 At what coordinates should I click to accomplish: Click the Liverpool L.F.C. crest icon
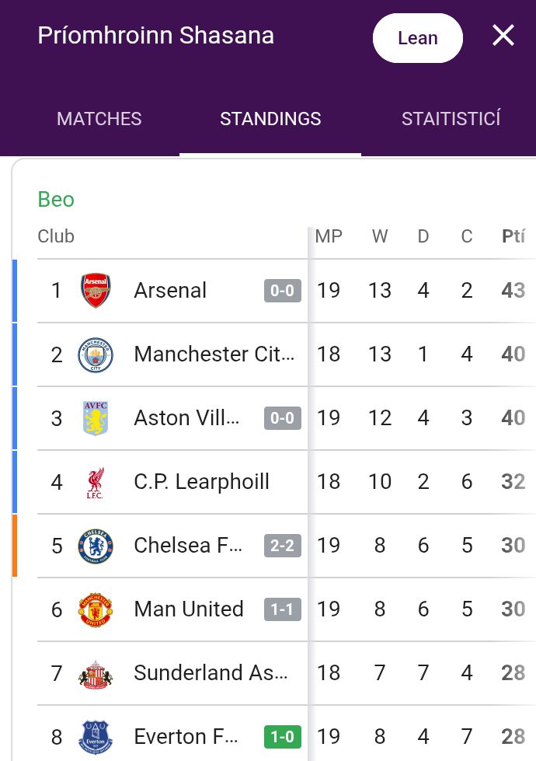point(96,482)
